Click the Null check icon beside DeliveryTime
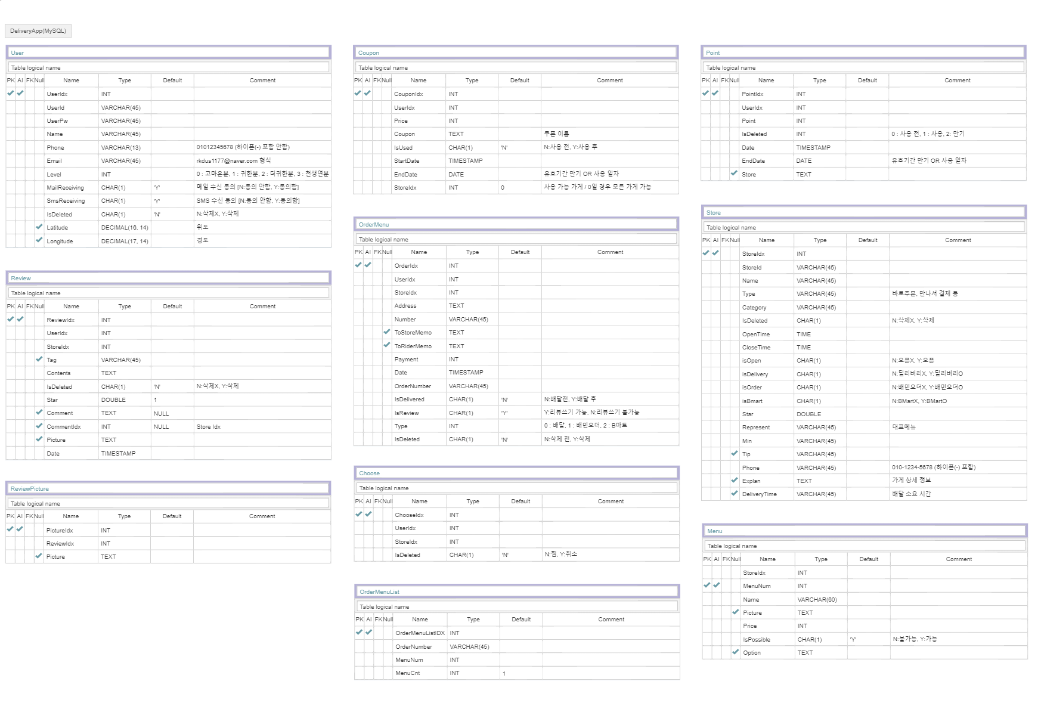The width and height of the screenshot is (1041, 706). coord(735,493)
